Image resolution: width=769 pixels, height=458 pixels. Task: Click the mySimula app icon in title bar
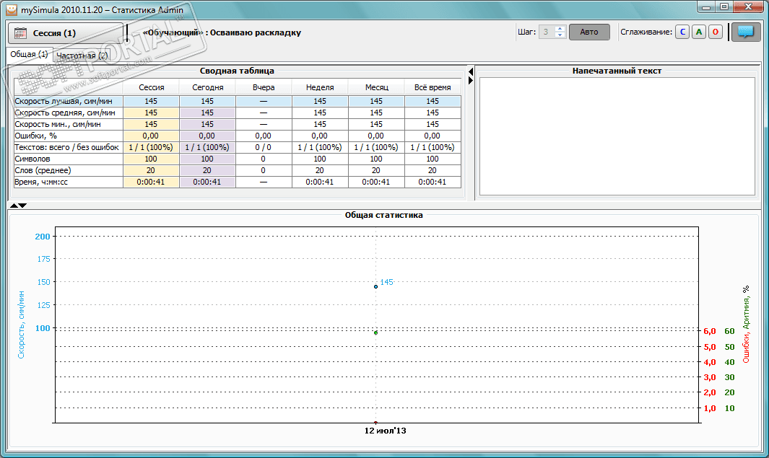[x=12, y=10]
